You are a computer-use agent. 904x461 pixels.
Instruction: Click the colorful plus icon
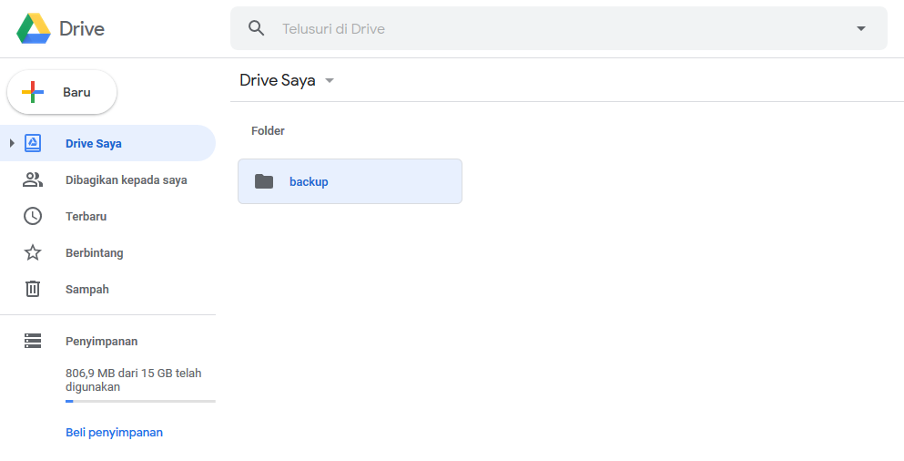(33, 92)
